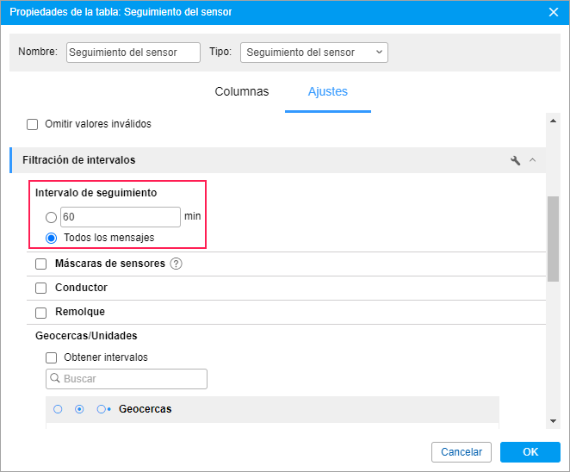
Task: Click the Nombre text field
Action: [133, 53]
